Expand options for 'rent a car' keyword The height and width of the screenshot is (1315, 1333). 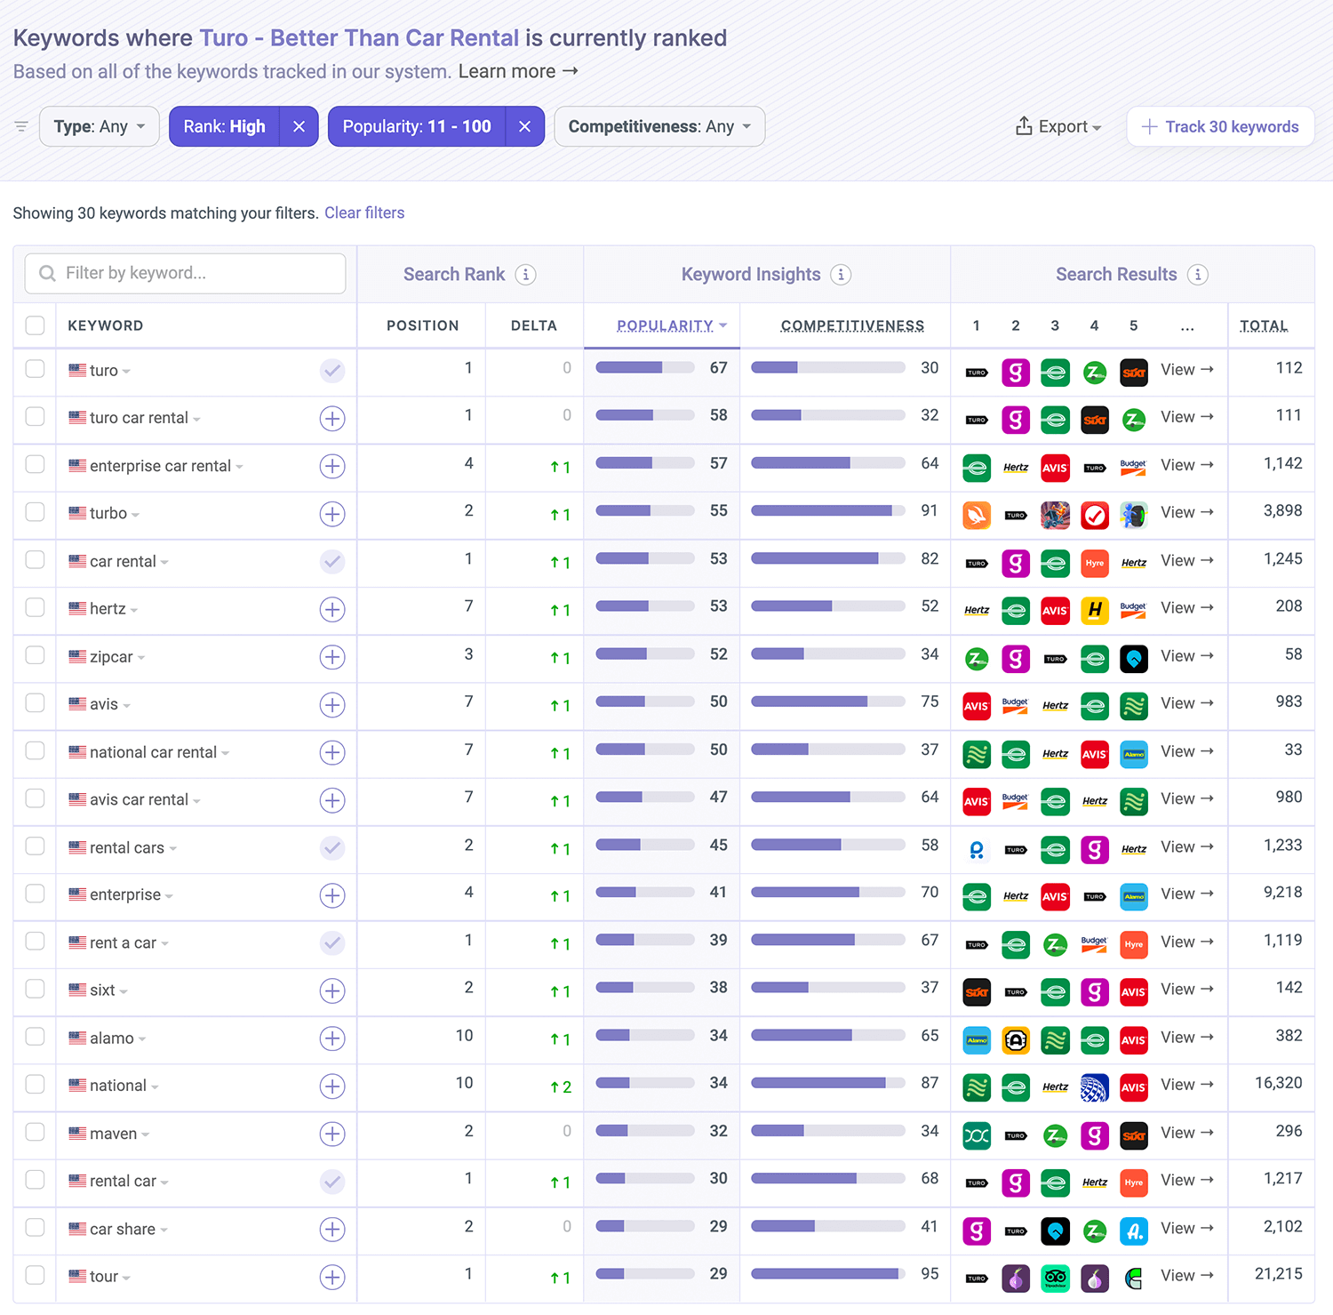164,943
